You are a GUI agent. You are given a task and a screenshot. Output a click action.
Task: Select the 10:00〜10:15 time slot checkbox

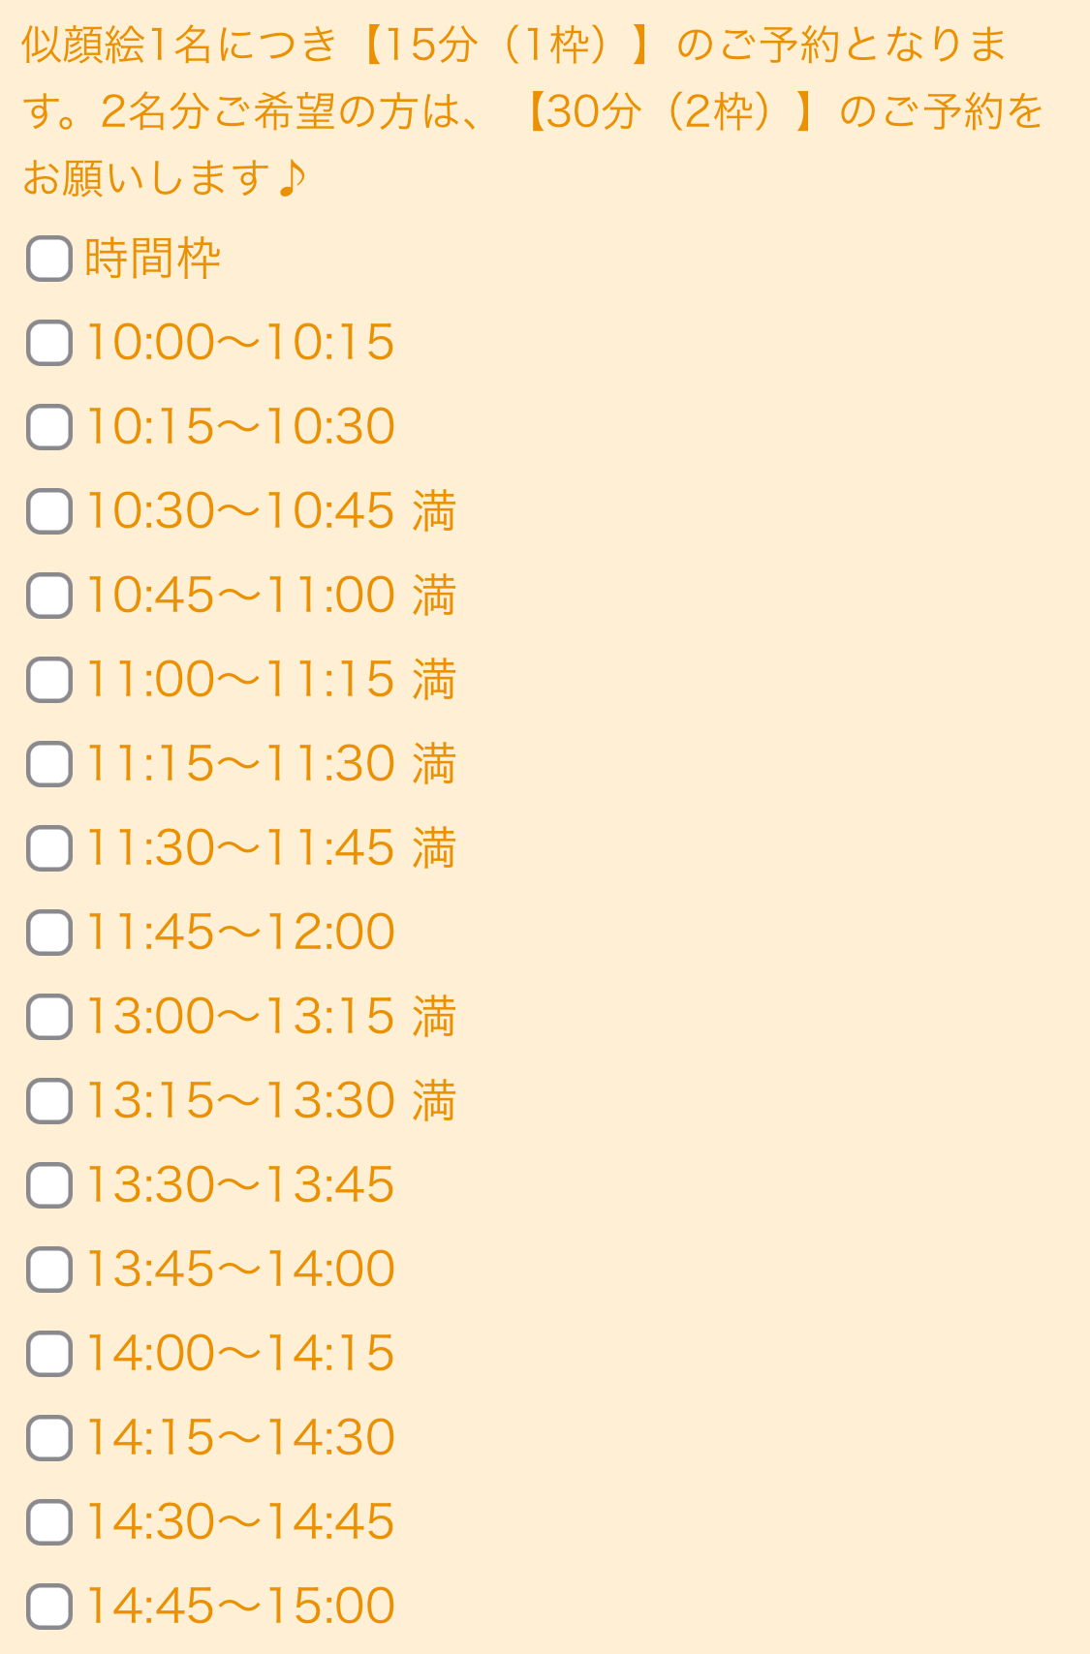(x=49, y=343)
